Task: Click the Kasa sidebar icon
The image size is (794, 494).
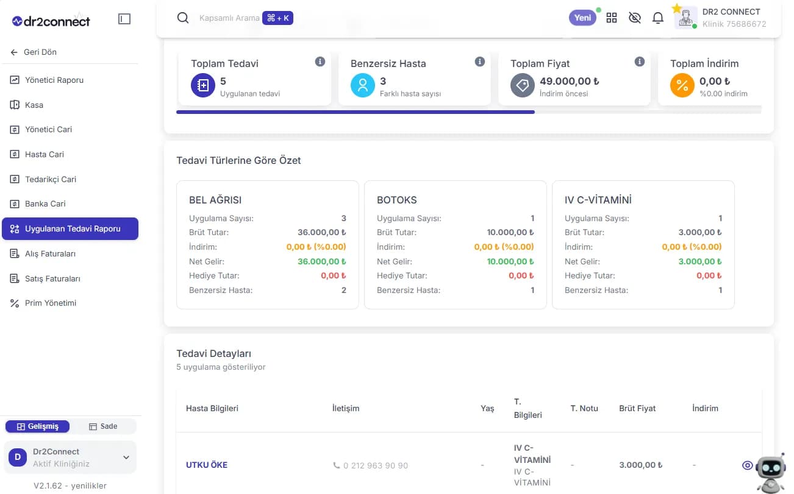Action: tap(15, 105)
